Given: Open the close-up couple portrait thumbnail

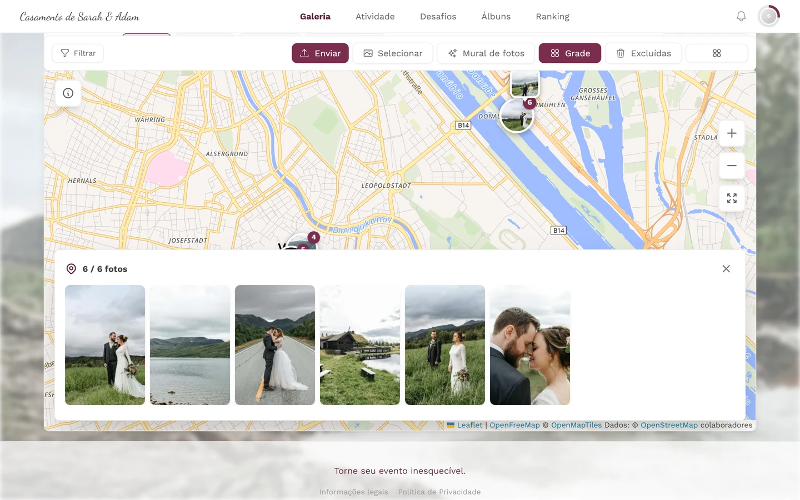Looking at the screenshot, I should [530, 345].
